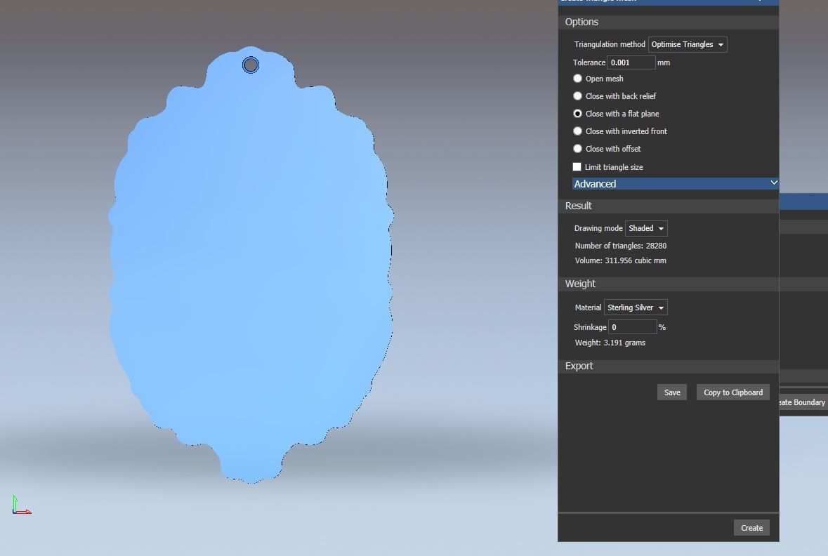
Task: Click the axis orientation indicator
Action: [x=21, y=505]
